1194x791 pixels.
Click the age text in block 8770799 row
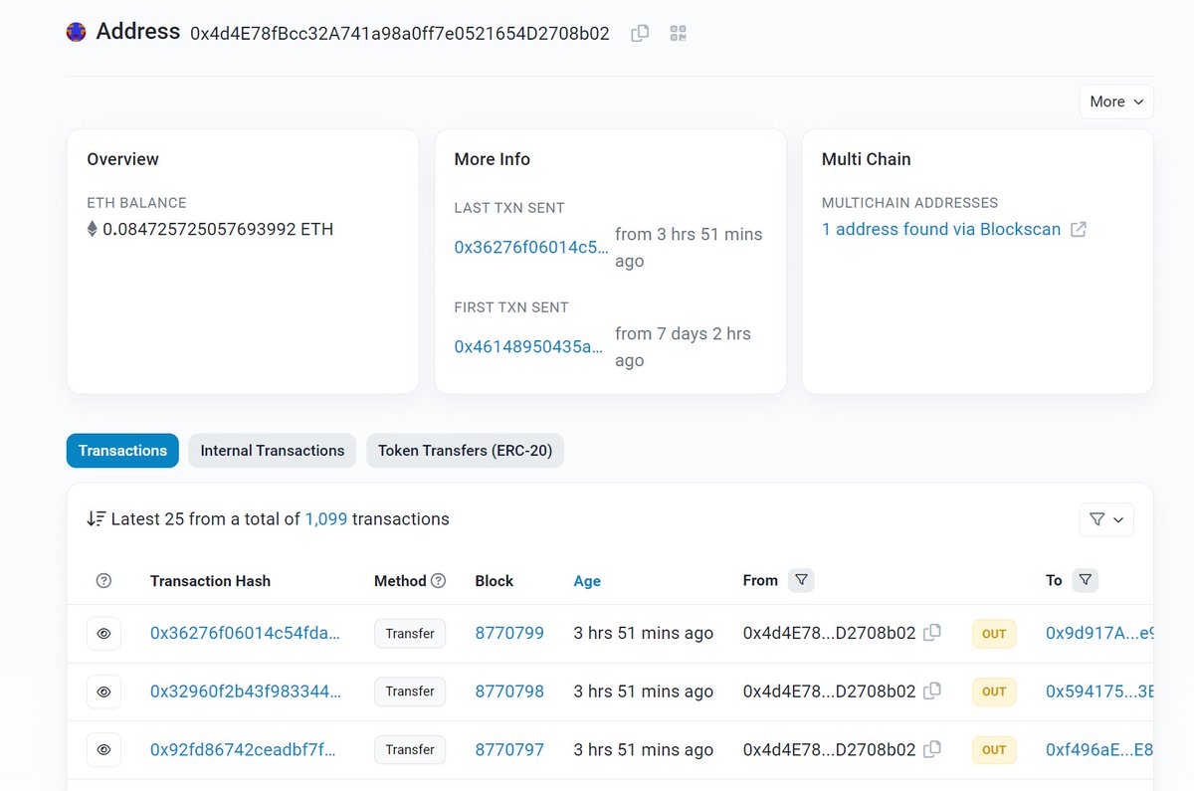(x=644, y=634)
